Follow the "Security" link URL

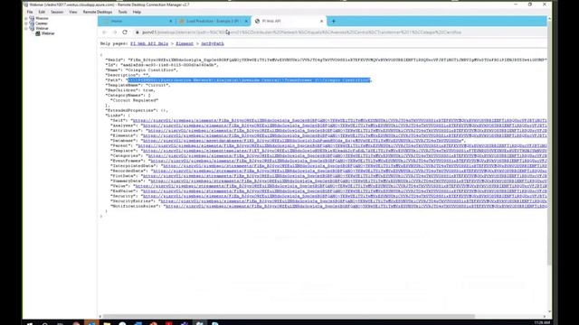[x=344, y=197]
